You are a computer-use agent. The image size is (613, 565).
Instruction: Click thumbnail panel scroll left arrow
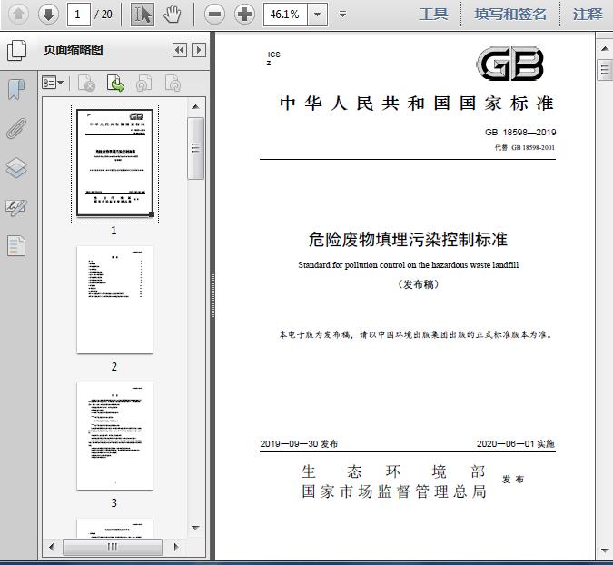pos(51,547)
